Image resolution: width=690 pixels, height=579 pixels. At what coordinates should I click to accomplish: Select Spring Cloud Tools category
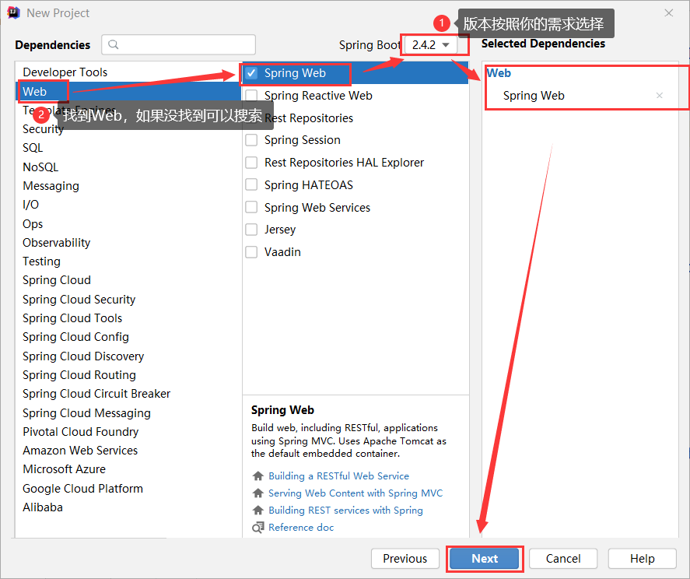click(x=72, y=318)
